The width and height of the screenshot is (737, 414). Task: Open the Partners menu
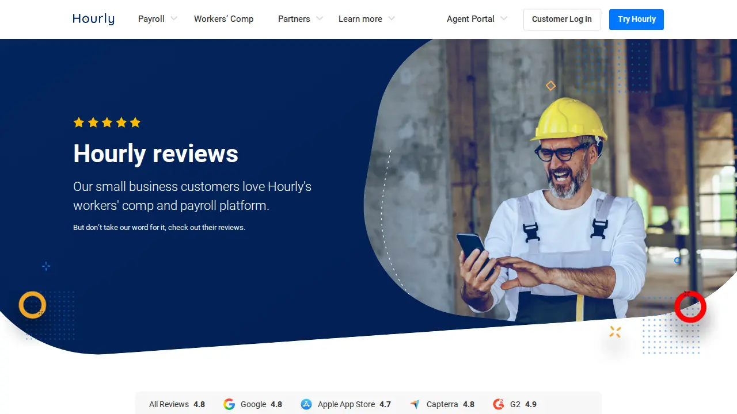click(294, 19)
